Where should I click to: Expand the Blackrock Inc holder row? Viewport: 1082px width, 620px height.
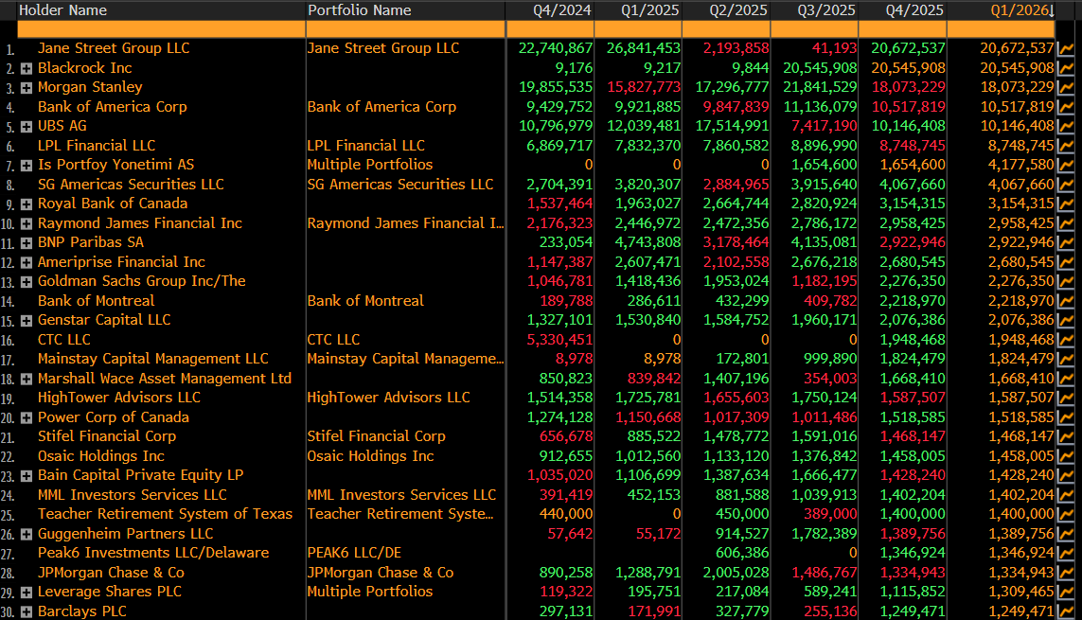click(27, 68)
